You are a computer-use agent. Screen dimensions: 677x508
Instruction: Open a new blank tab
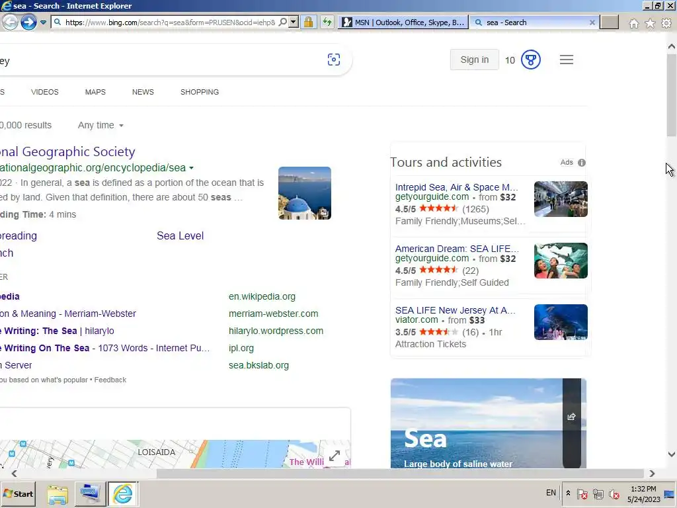coord(609,22)
